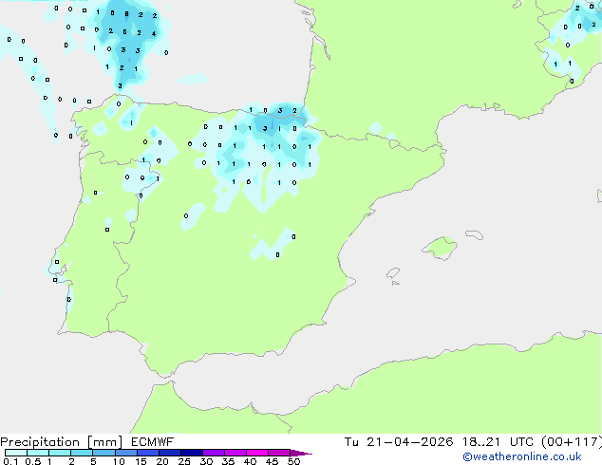Click the legend tick label 25

point(184,461)
